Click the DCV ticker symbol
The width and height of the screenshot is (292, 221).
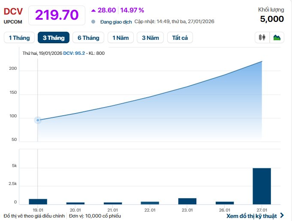click(13, 12)
